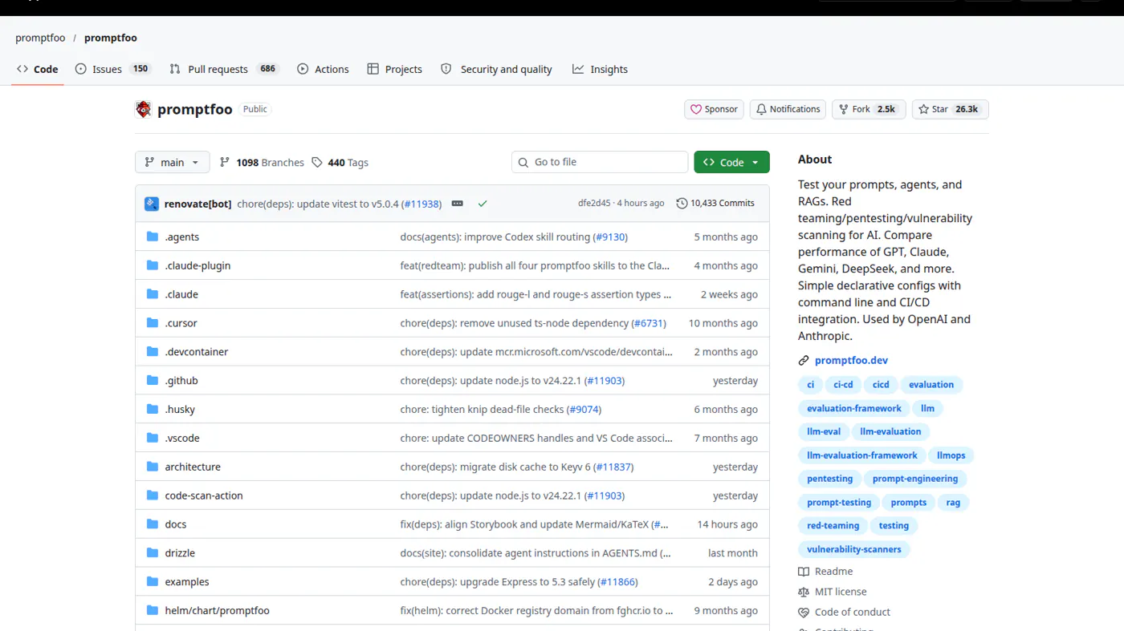Open the Projects tab
The image size is (1124, 631).
click(394, 69)
